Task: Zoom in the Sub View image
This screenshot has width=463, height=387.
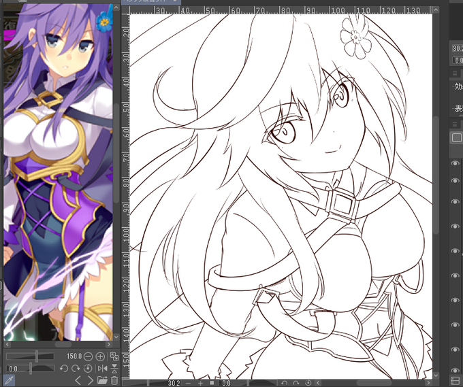Action: tap(100, 356)
